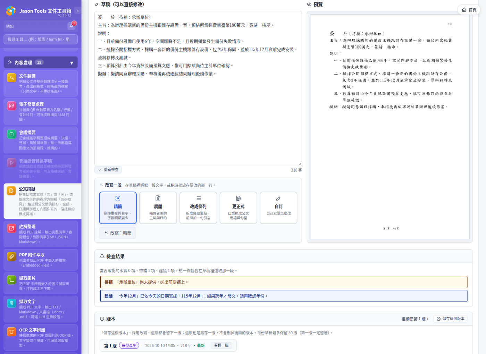Viewport: 486px width, 354px height.
Task: Click the 電子發票處理 QR icon
Action: [x=11, y=106]
